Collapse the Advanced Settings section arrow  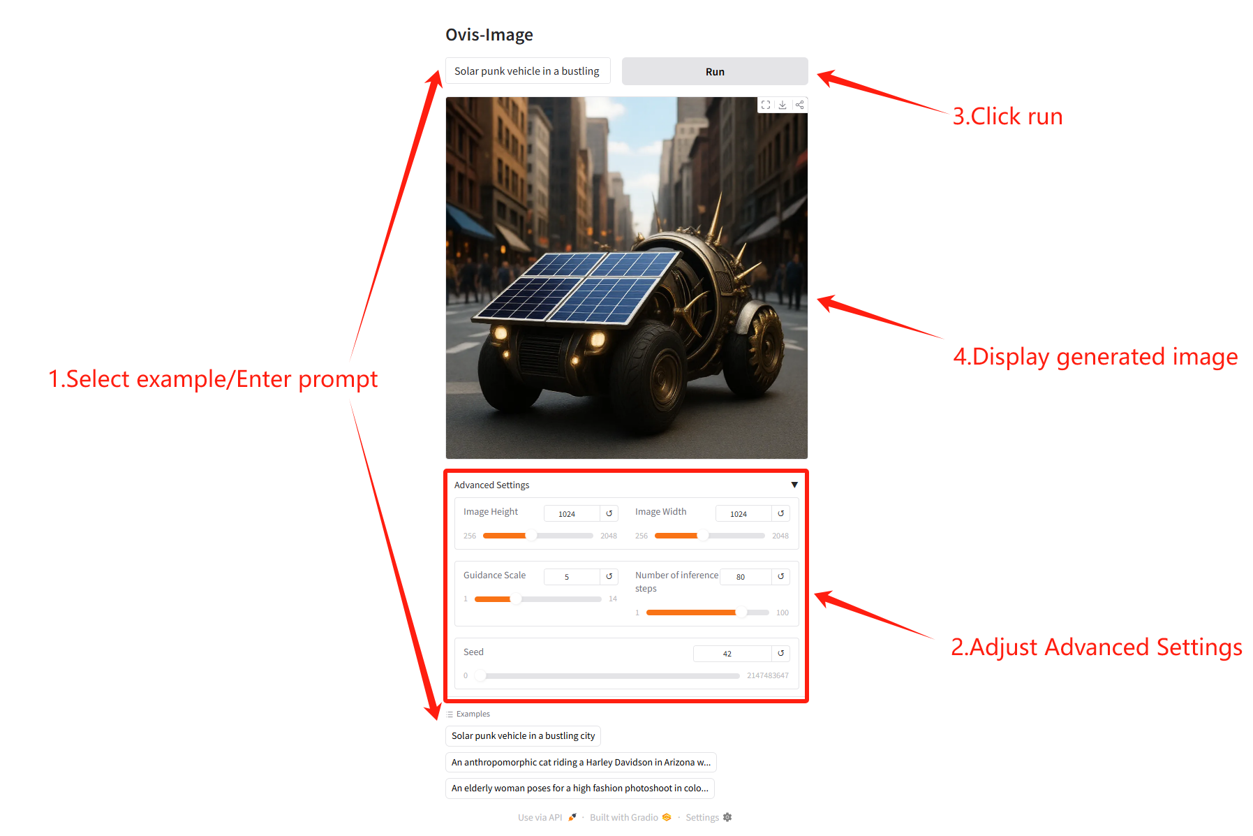pyautogui.click(x=794, y=485)
